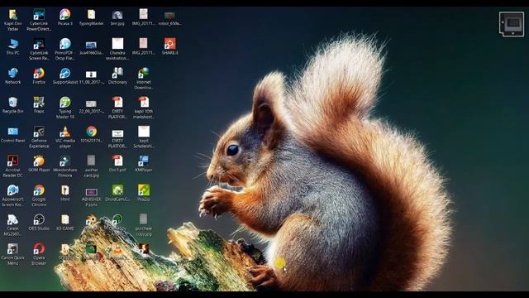Click the Network desktop icon
This screenshot has width=529, height=298.
point(13,76)
